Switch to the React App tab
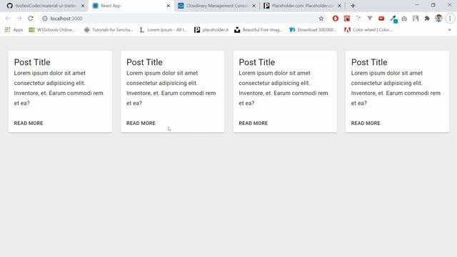 tap(131, 6)
